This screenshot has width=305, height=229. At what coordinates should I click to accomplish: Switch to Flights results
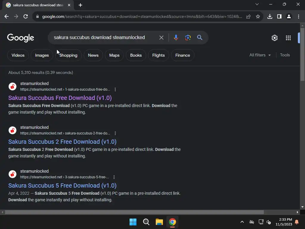(158, 55)
